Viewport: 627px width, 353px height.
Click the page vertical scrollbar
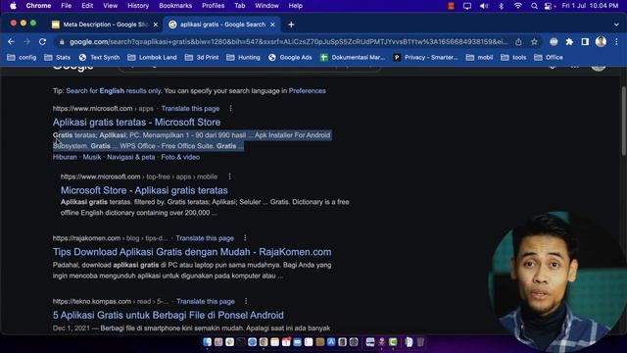tap(623, 120)
